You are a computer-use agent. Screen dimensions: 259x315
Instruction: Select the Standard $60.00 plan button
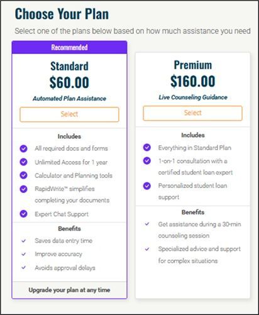click(69, 114)
